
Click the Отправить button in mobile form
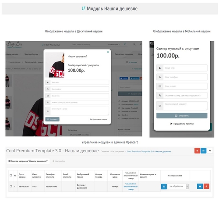(182, 115)
